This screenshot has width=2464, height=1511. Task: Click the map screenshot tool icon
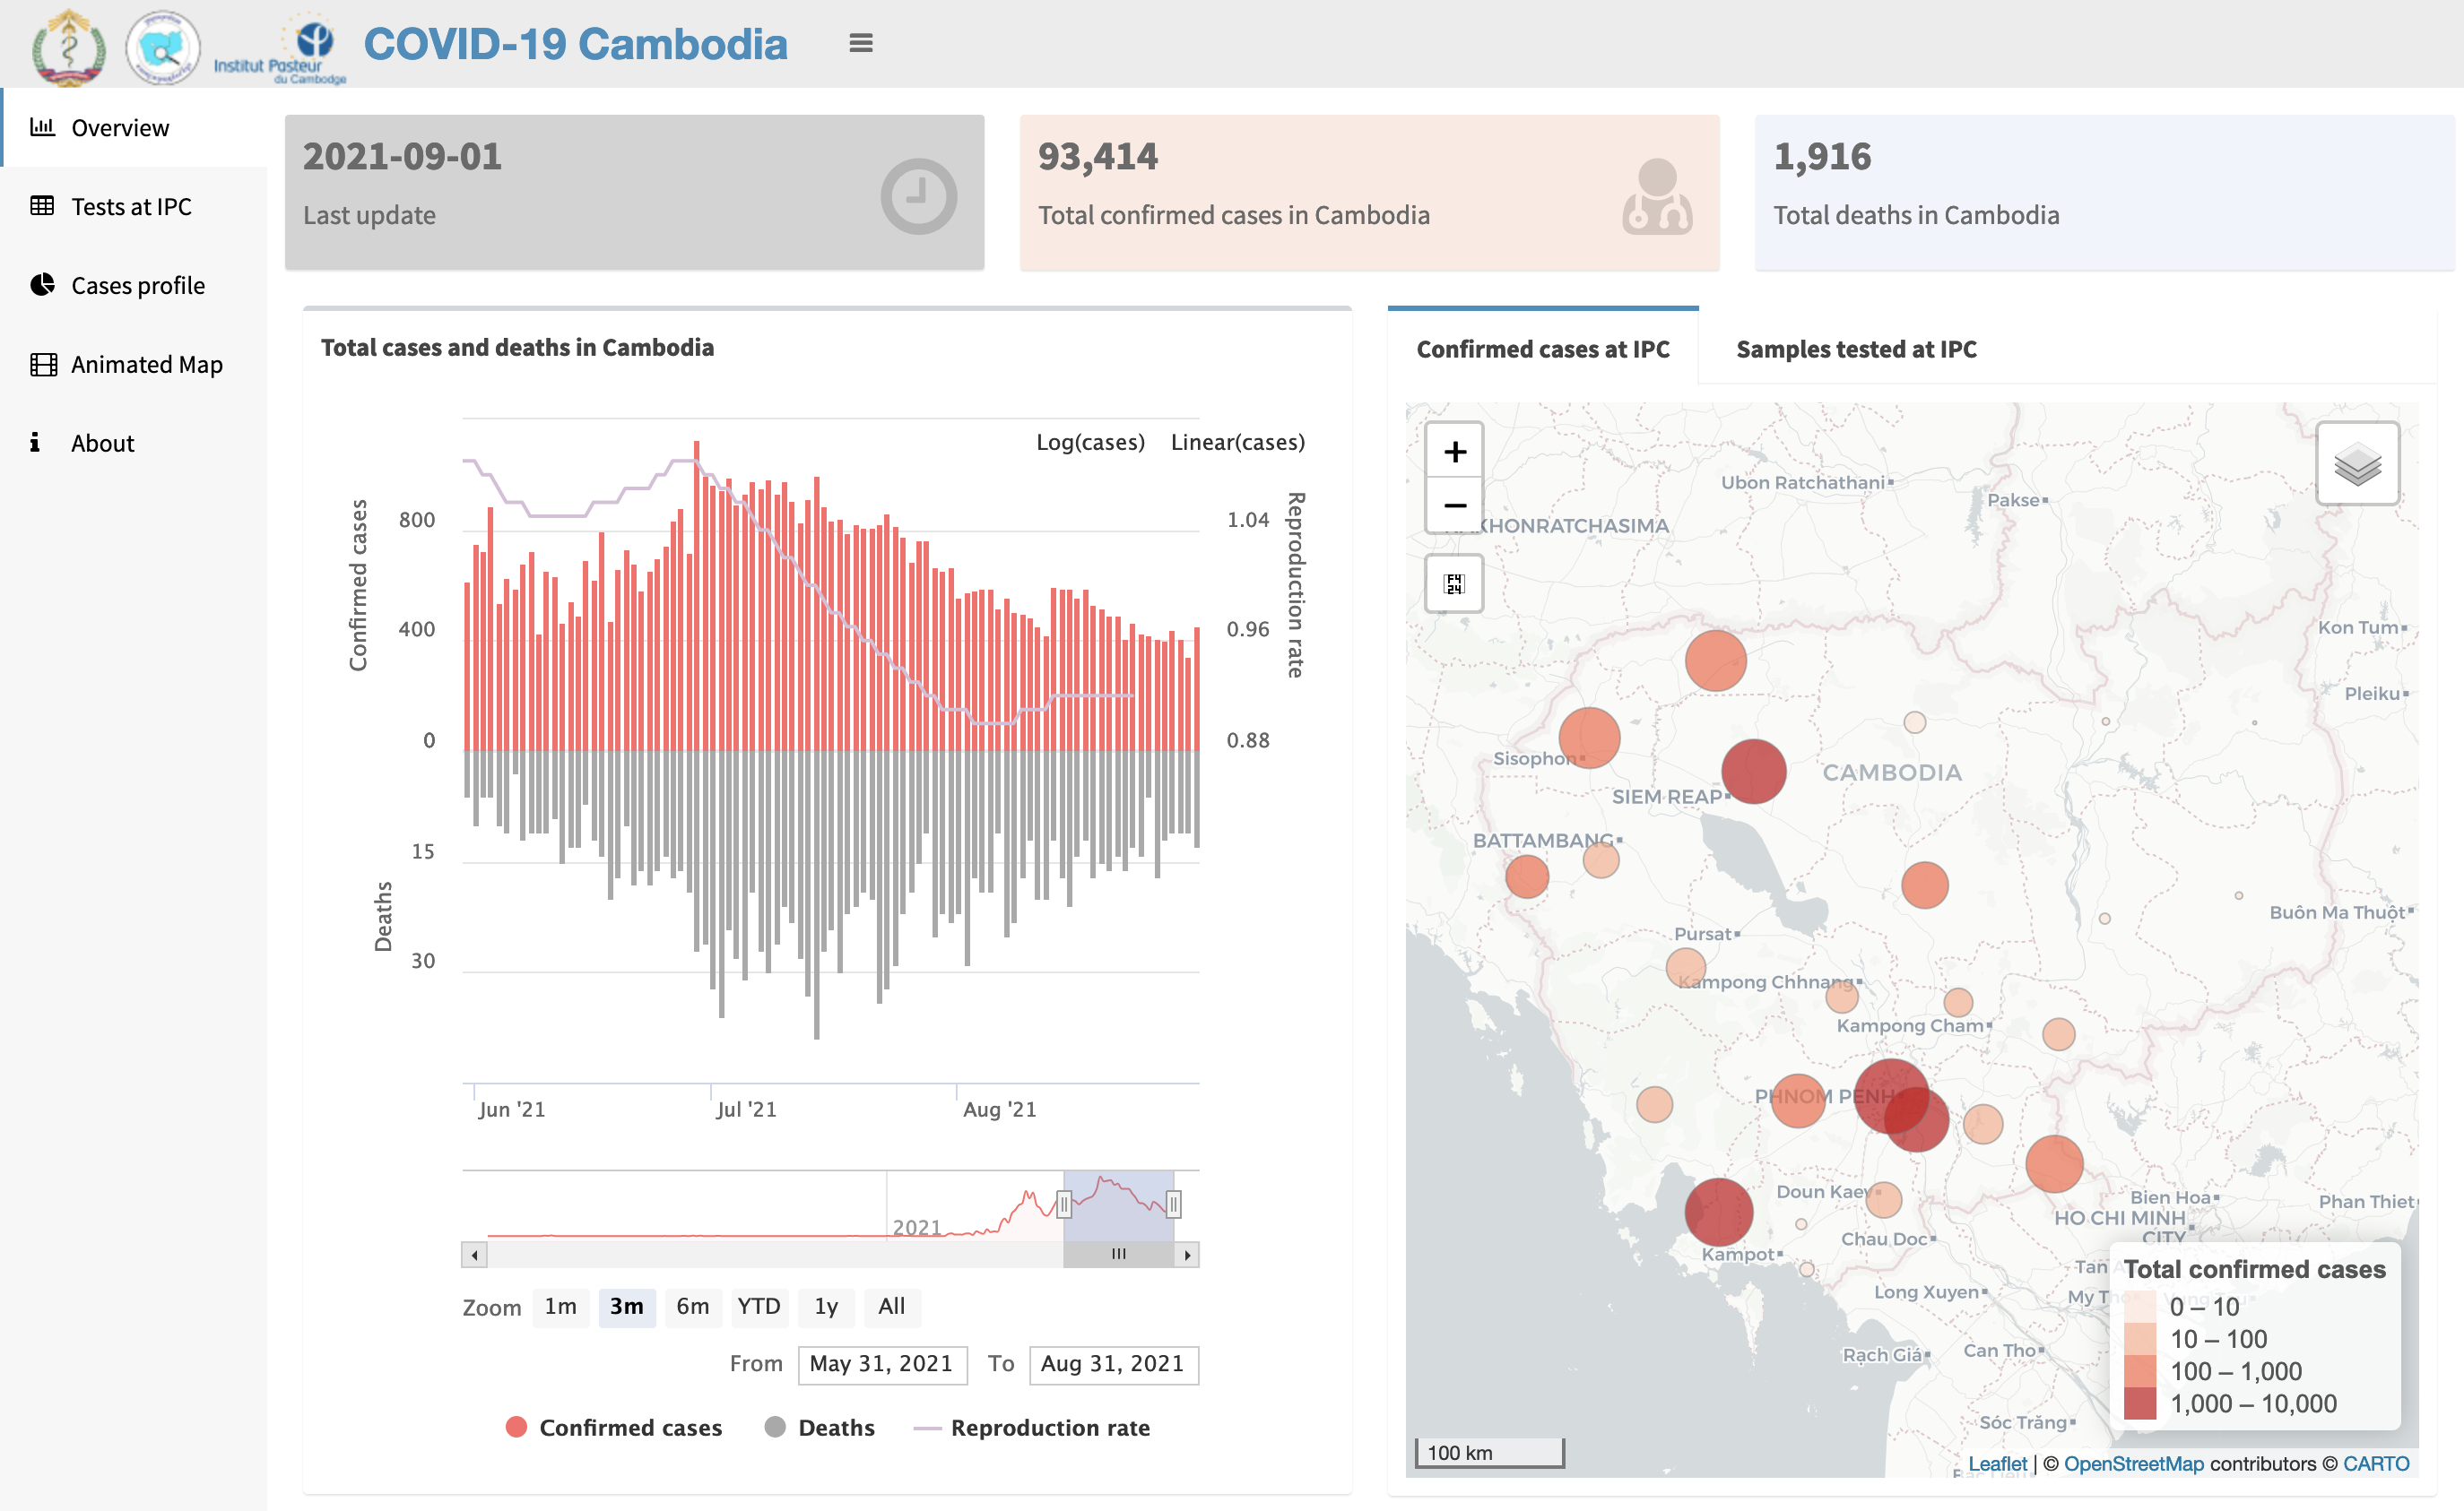pyautogui.click(x=1454, y=583)
